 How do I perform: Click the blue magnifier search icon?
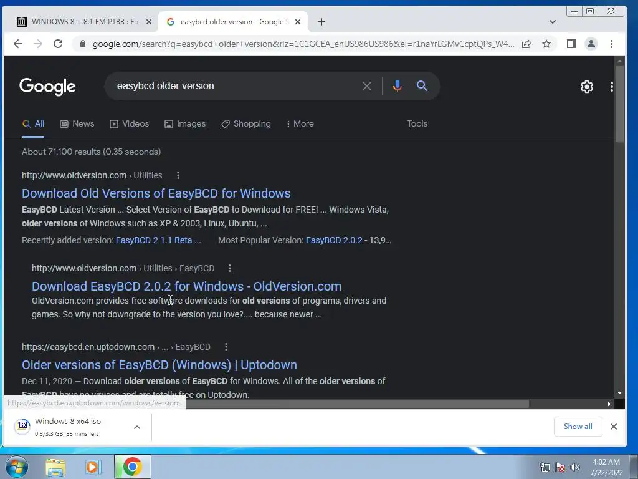pyautogui.click(x=422, y=86)
